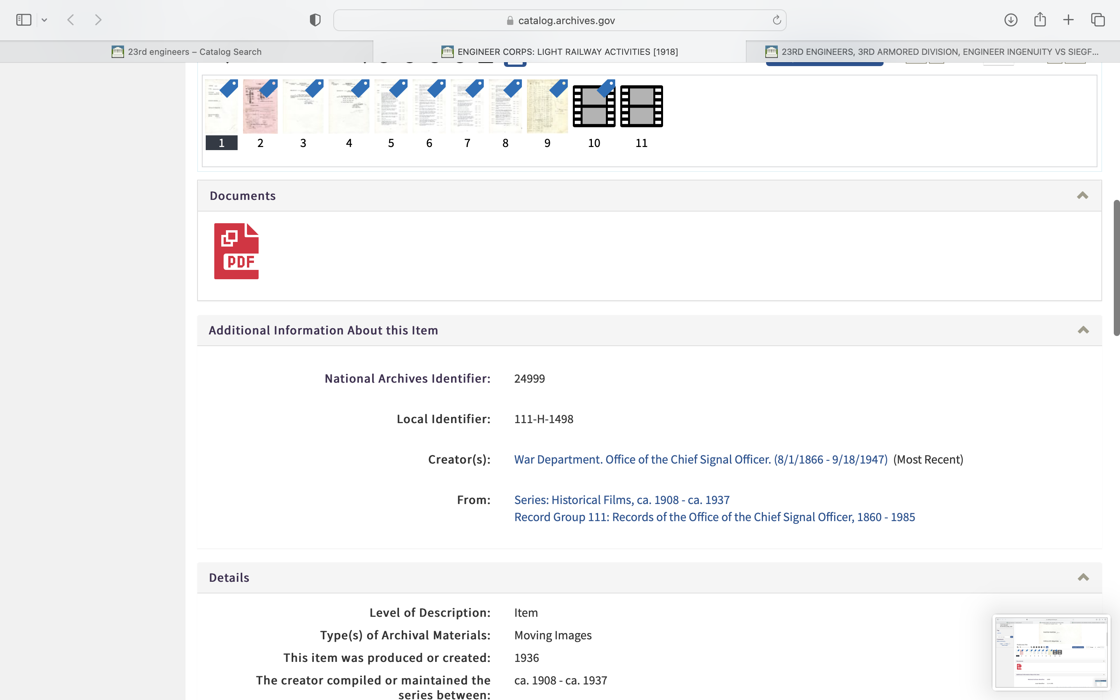Click the Share icon in the toolbar
Screen dimensions: 1120x700
[1039, 20]
